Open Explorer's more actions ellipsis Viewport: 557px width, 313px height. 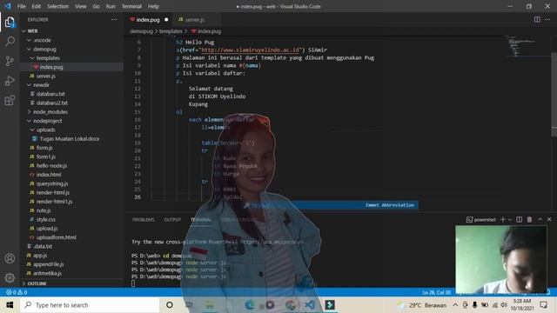[114, 19]
